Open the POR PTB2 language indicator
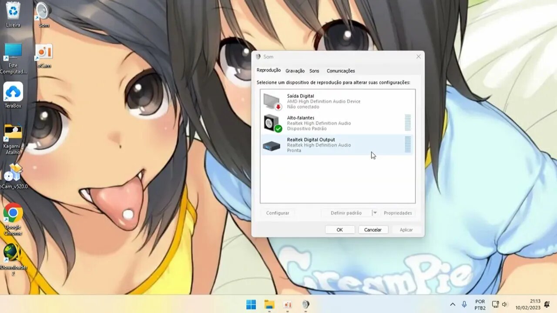 480,305
